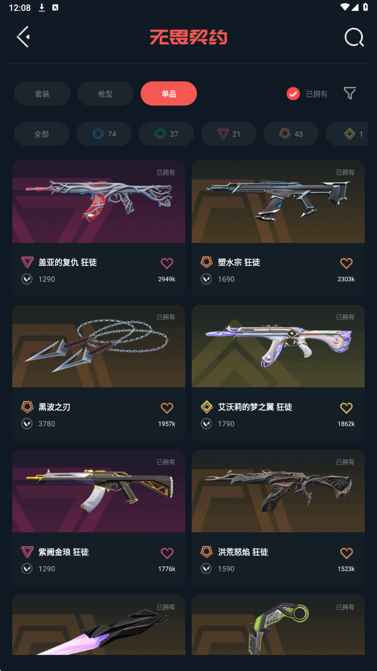Filter by blue tier with 74 items

tap(104, 134)
